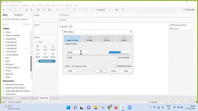198x111 pixels.
Task: Select the At least filter option
Action: pyautogui.click(x=89, y=39)
